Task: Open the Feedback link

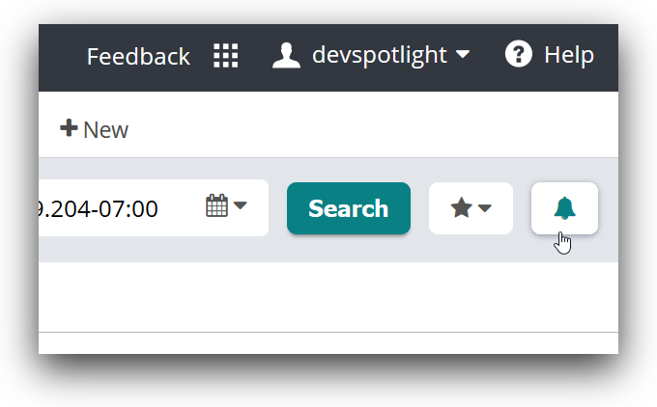Action: (x=138, y=56)
